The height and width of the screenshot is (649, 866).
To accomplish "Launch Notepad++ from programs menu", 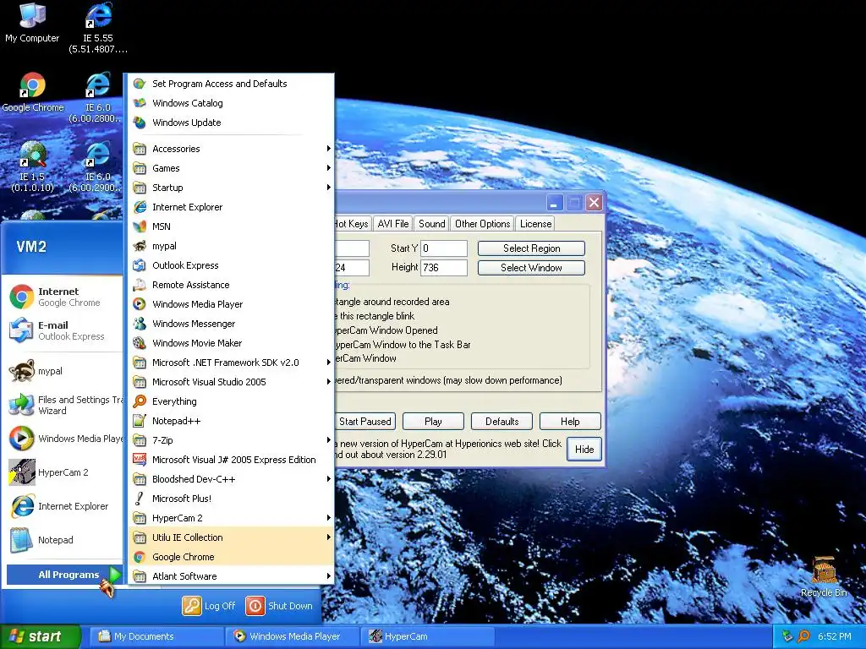I will coord(231,421).
